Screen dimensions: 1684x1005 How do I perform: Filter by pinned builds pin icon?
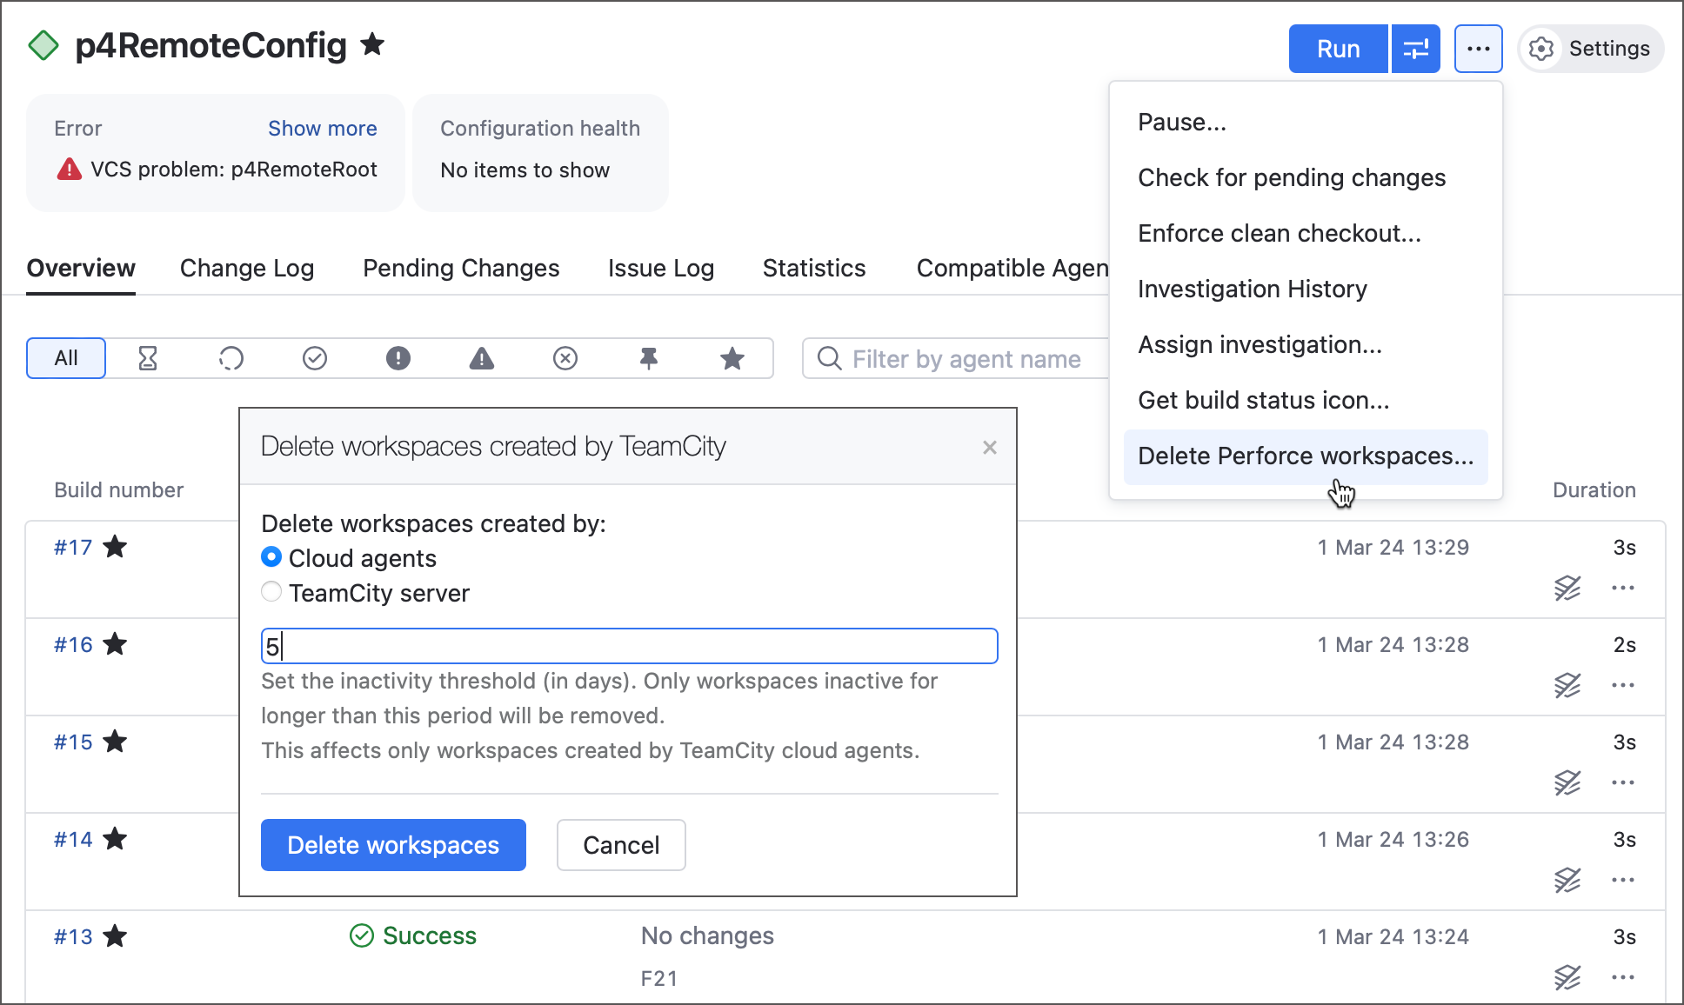(649, 358)
